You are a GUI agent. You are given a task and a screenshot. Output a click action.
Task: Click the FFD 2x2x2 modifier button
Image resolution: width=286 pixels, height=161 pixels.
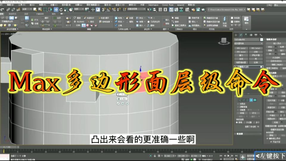point(241,48)
